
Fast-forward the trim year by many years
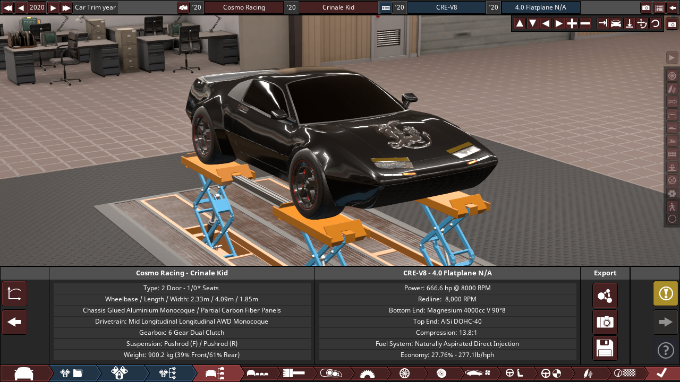pos(66,7)
